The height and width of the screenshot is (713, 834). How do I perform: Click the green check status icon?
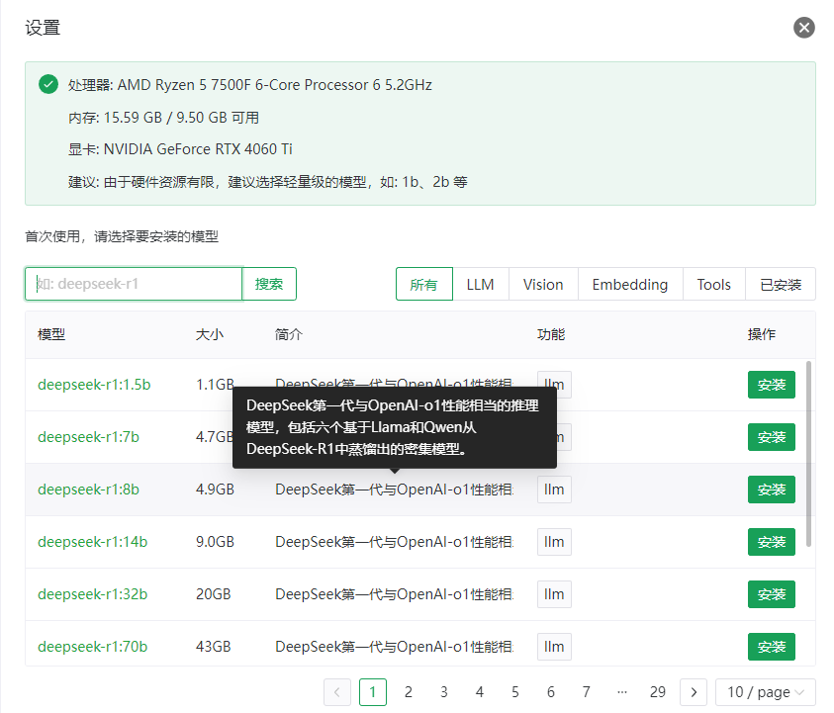point(48,84)
